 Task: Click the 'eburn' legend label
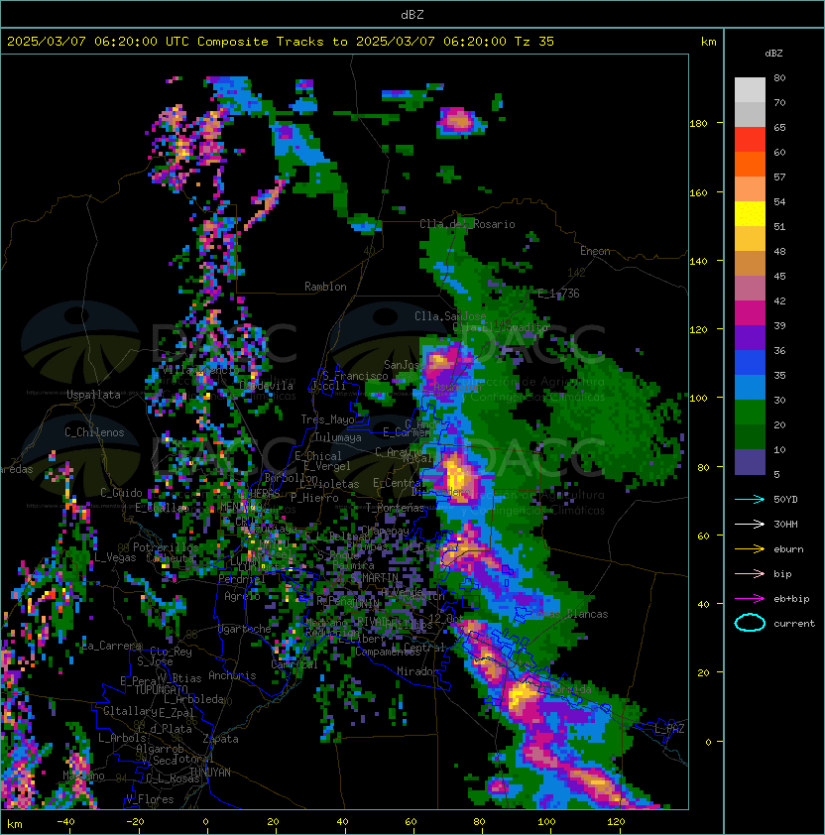tap(788, 549)
